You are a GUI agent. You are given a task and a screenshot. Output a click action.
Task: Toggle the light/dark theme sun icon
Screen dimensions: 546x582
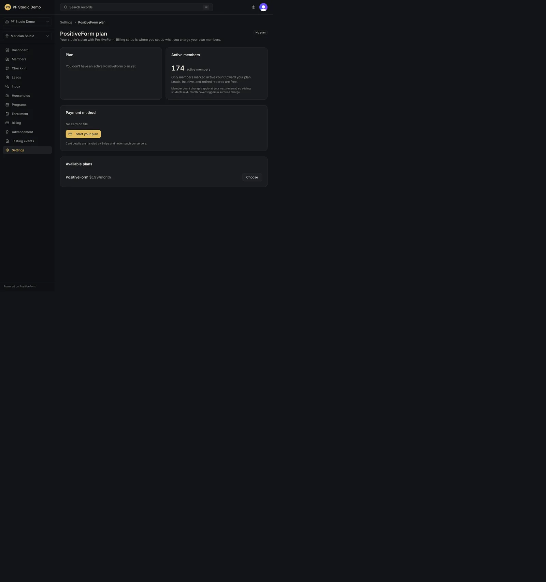click(253, 7)
